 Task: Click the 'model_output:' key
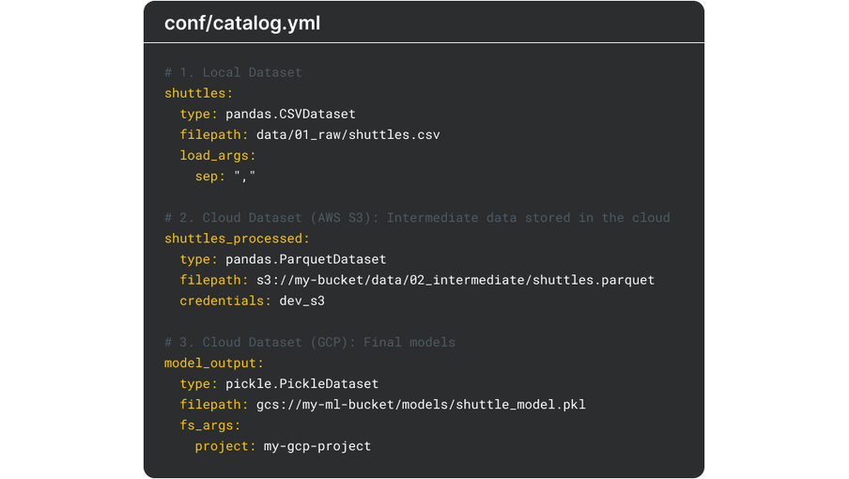[214, 363]
